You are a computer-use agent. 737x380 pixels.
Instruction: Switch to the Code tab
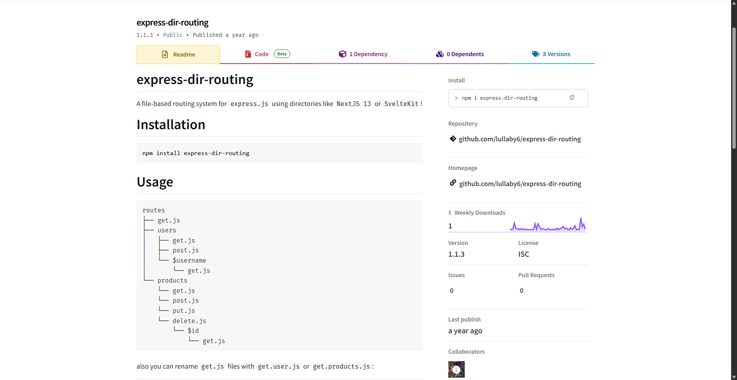point(267,54)
